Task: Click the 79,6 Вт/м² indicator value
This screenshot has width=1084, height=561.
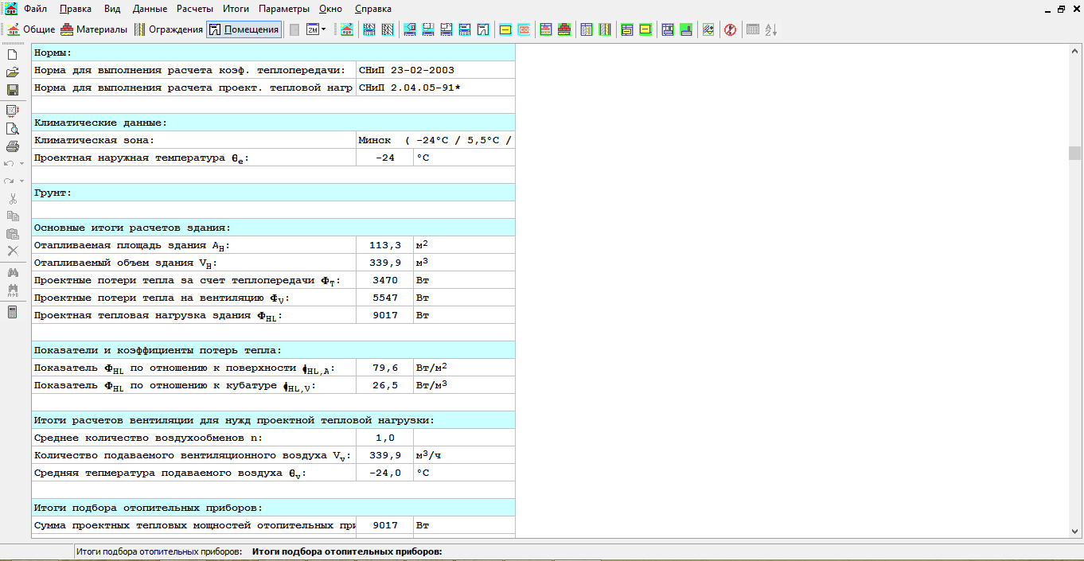Action: click(385, 368)
